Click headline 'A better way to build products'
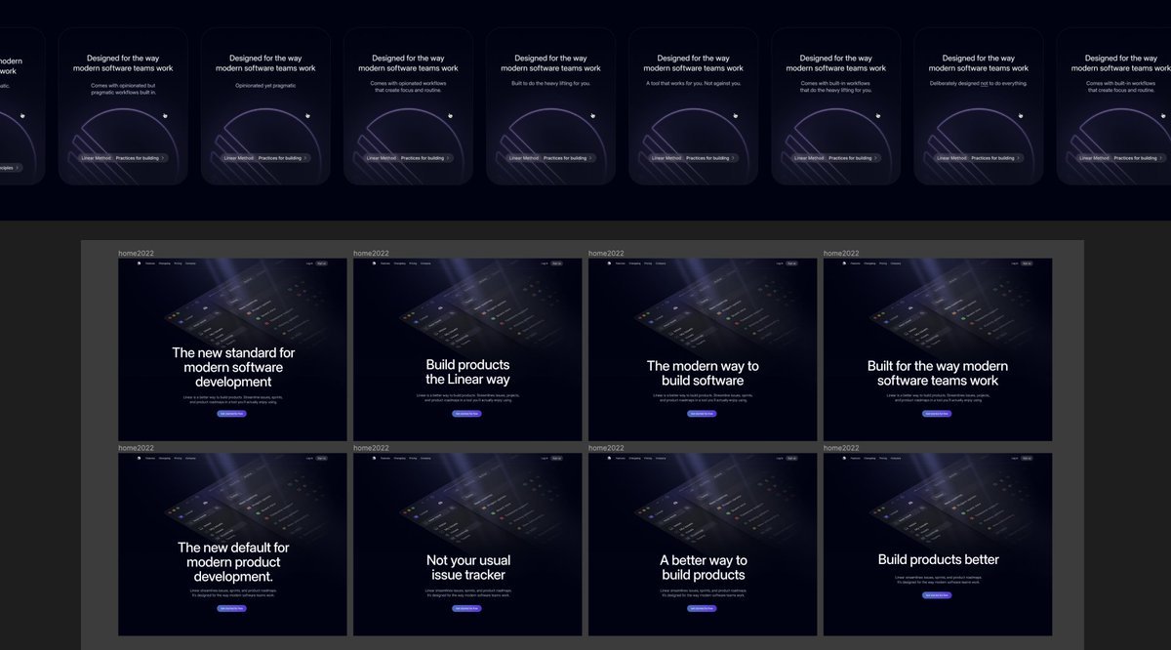1171x650 pixels. click(x=704, y=567)
